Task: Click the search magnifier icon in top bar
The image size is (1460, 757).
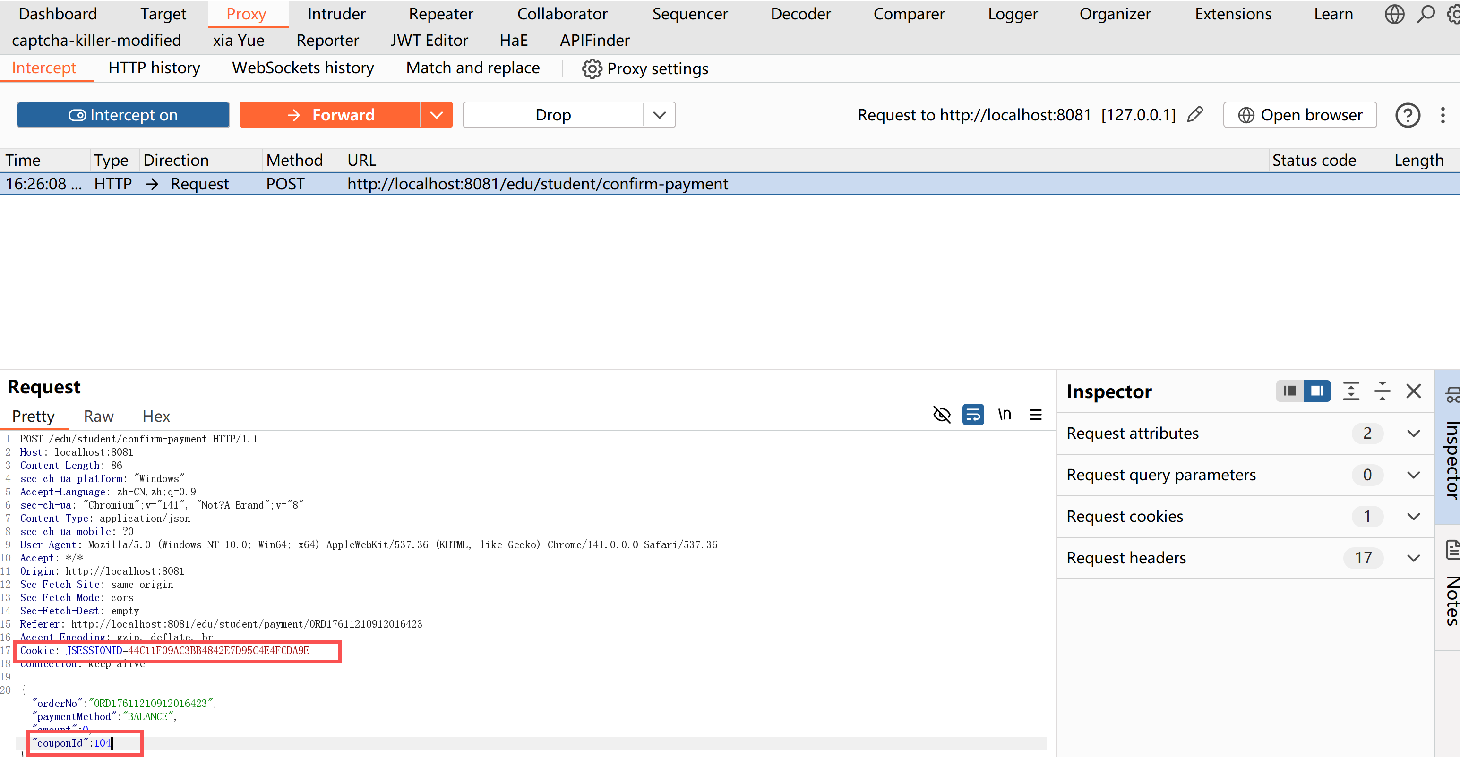Action: 1426,14
